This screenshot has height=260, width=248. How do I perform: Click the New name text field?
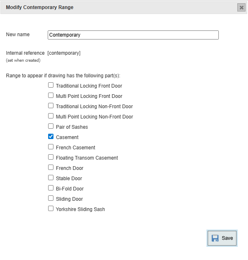133,35
